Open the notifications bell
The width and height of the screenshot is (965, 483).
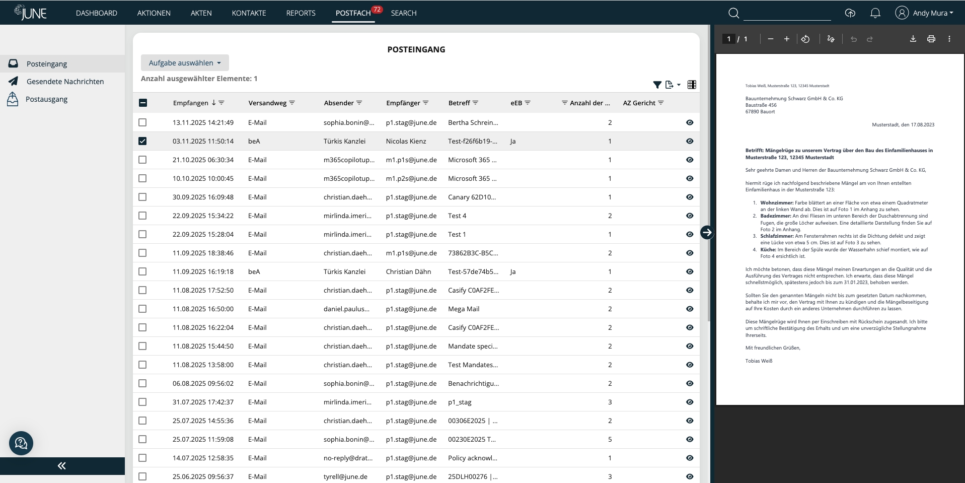click(875, 13)
